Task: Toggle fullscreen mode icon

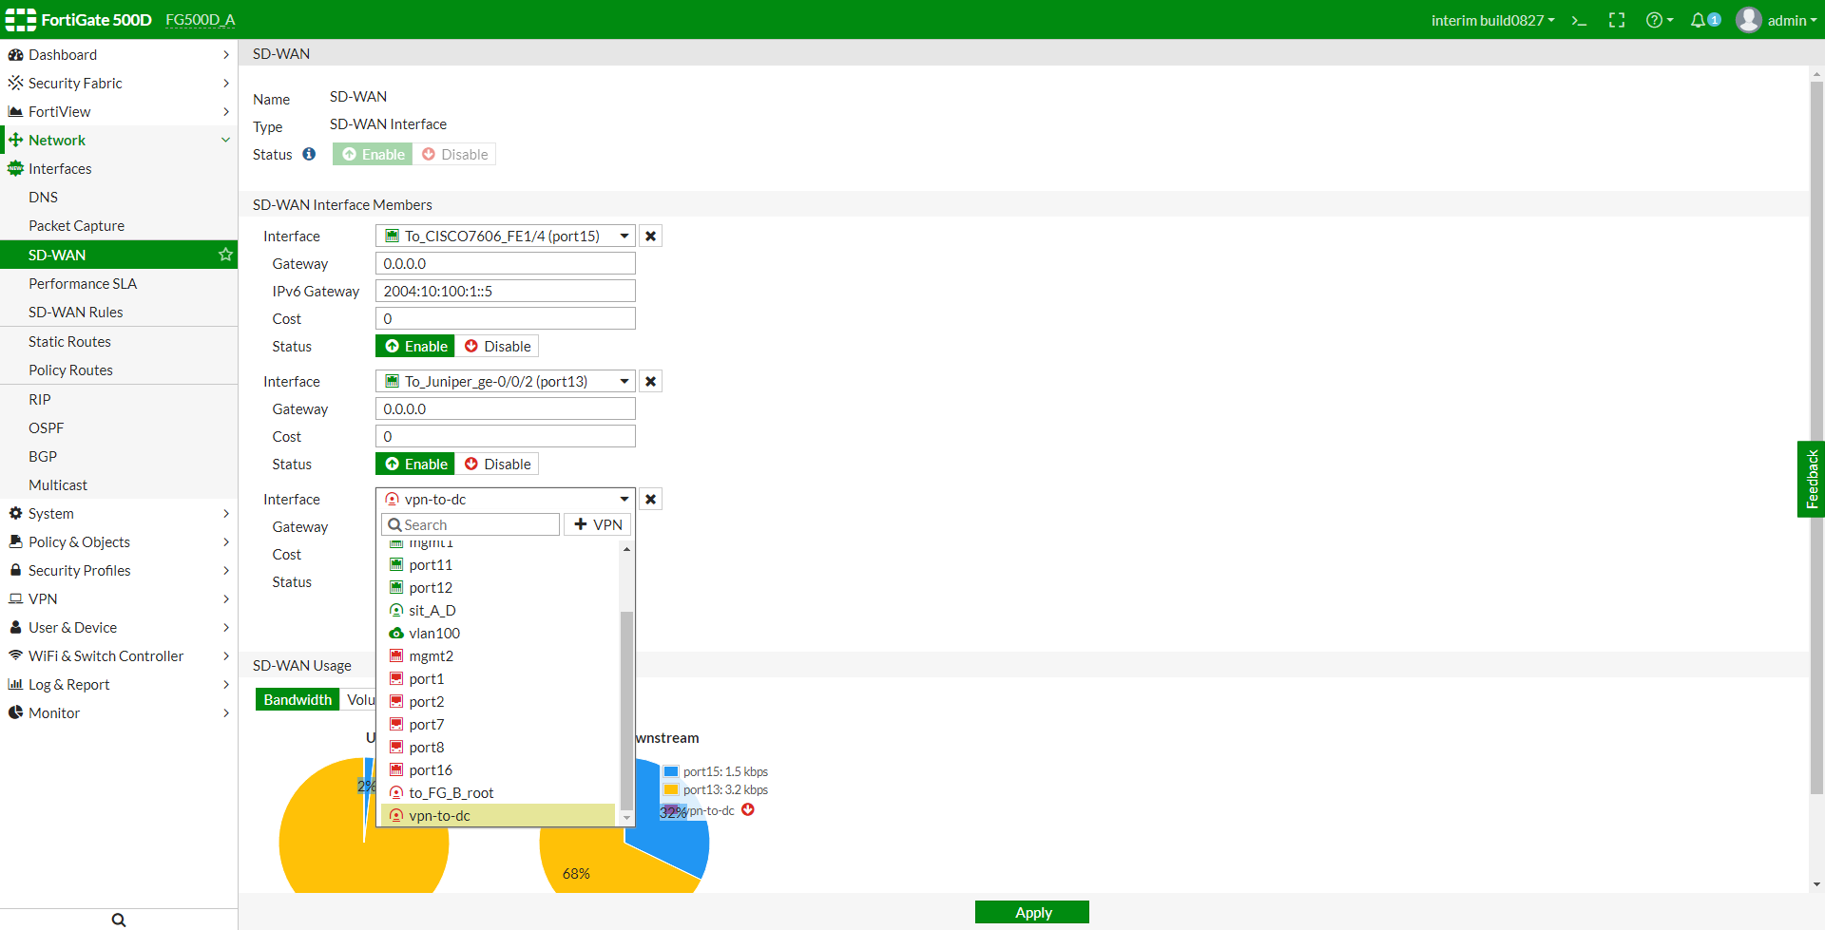Action: 1616,20
